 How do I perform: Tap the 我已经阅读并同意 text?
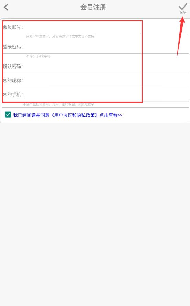pyautogui.click(x=31, y=115)
